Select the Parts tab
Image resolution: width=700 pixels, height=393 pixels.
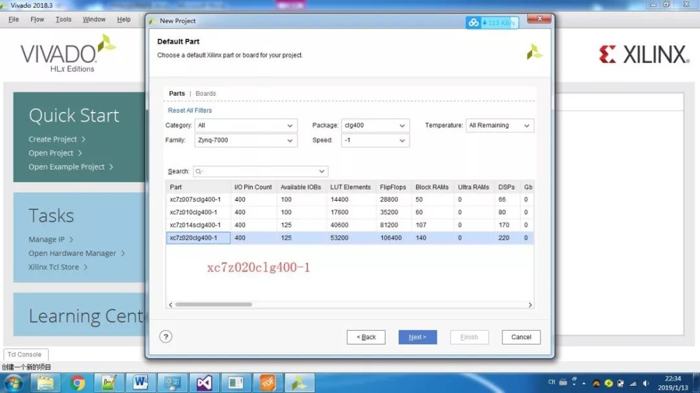click(177, 93)
